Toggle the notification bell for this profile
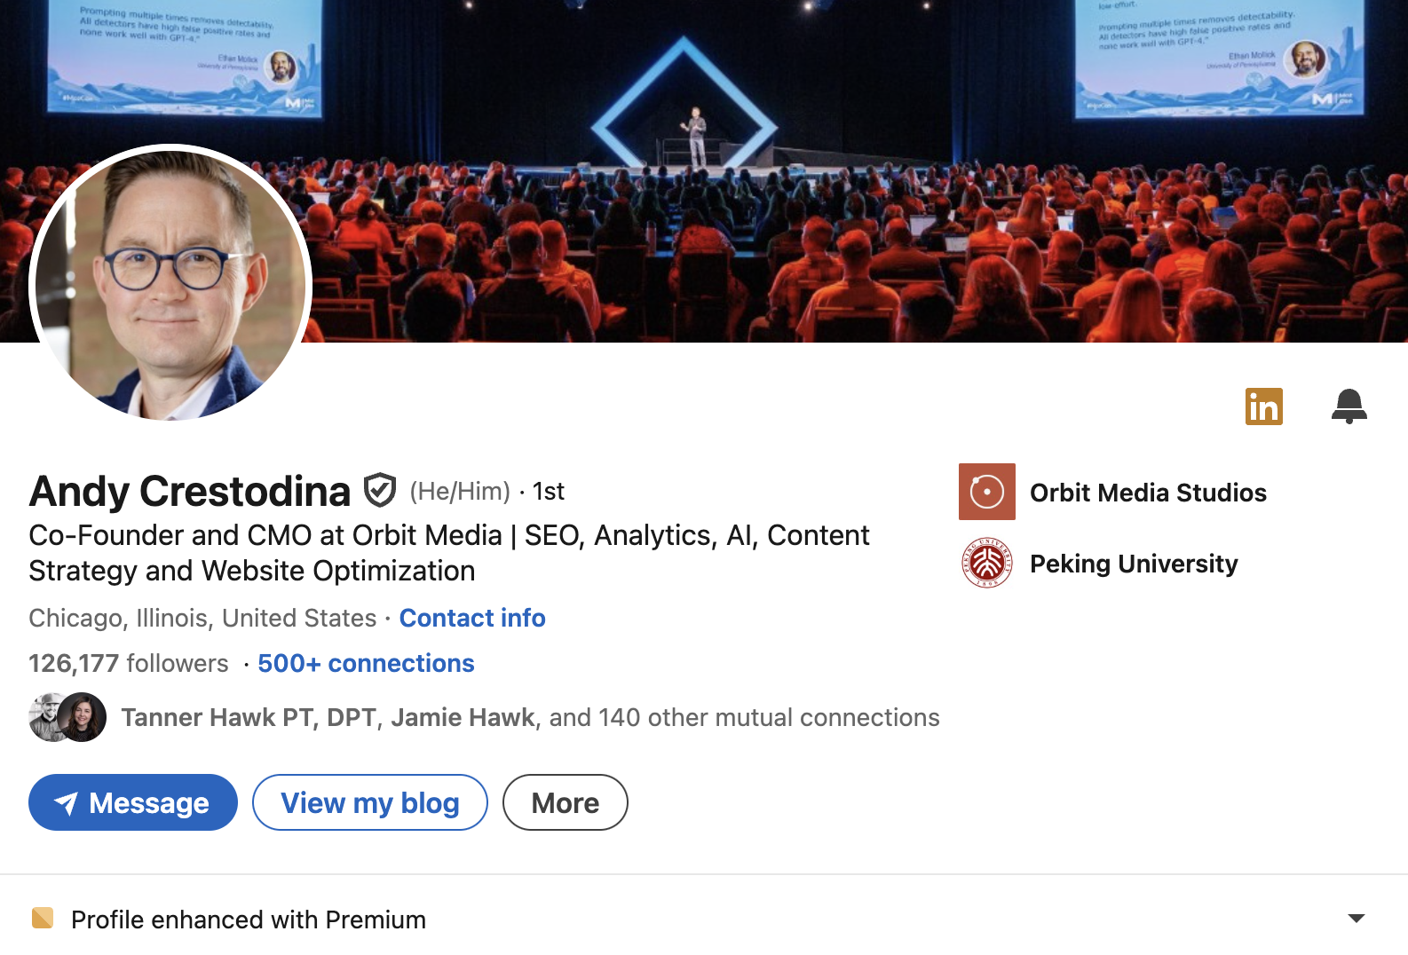This screenshot has width=1408, height=955. coord(1349,406)
